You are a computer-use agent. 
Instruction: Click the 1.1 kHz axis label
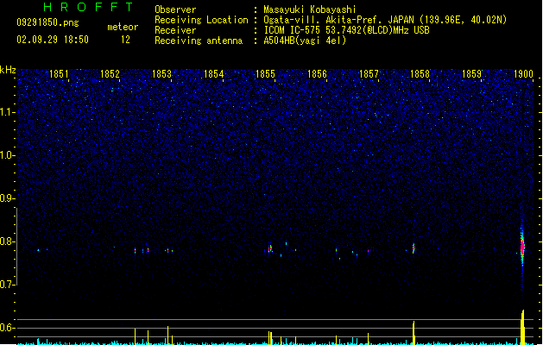click(8, 112)
